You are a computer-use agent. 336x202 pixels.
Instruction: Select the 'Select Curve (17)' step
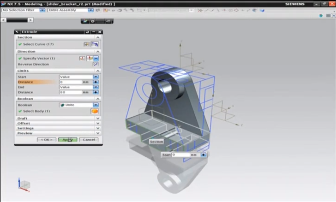pyautogui.click(x=38, y=44)
